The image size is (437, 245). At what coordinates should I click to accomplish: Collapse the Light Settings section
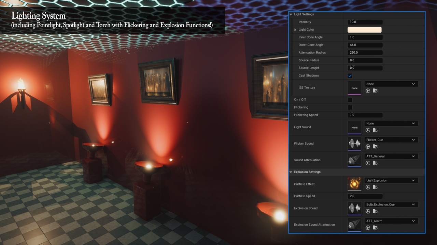coord(291,14)
